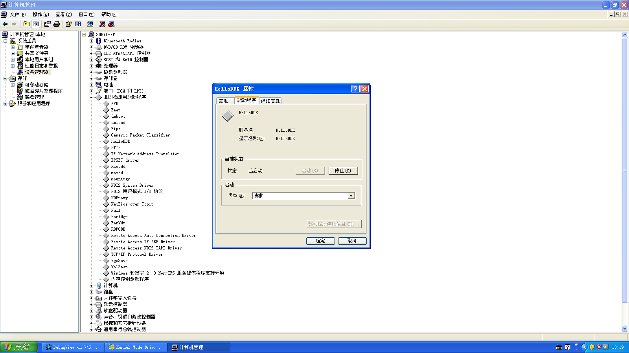Image resolution: width=629 pixels, height=353 pixels.
Task: Click the 软盘控制器 icon
Action: pyautogui.click(x=99, y=304)
